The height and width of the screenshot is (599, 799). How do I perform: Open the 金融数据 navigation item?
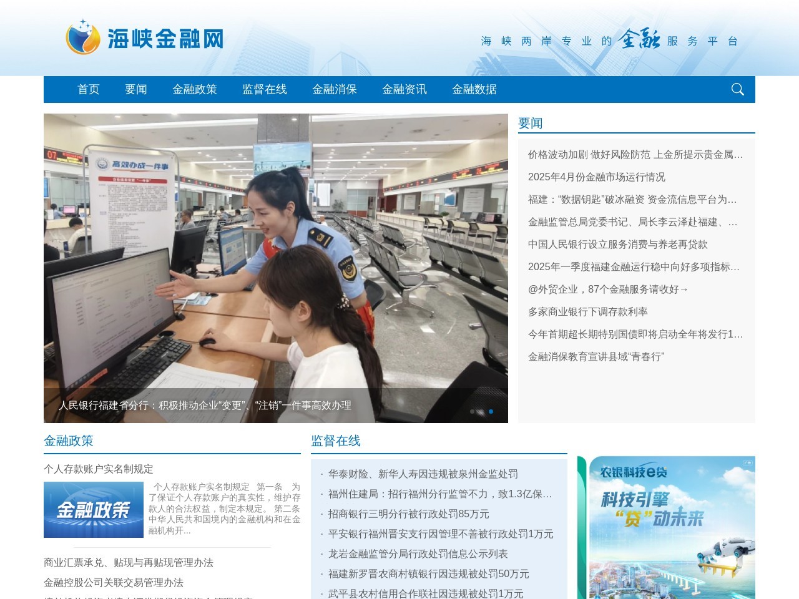tap(474, 89)
